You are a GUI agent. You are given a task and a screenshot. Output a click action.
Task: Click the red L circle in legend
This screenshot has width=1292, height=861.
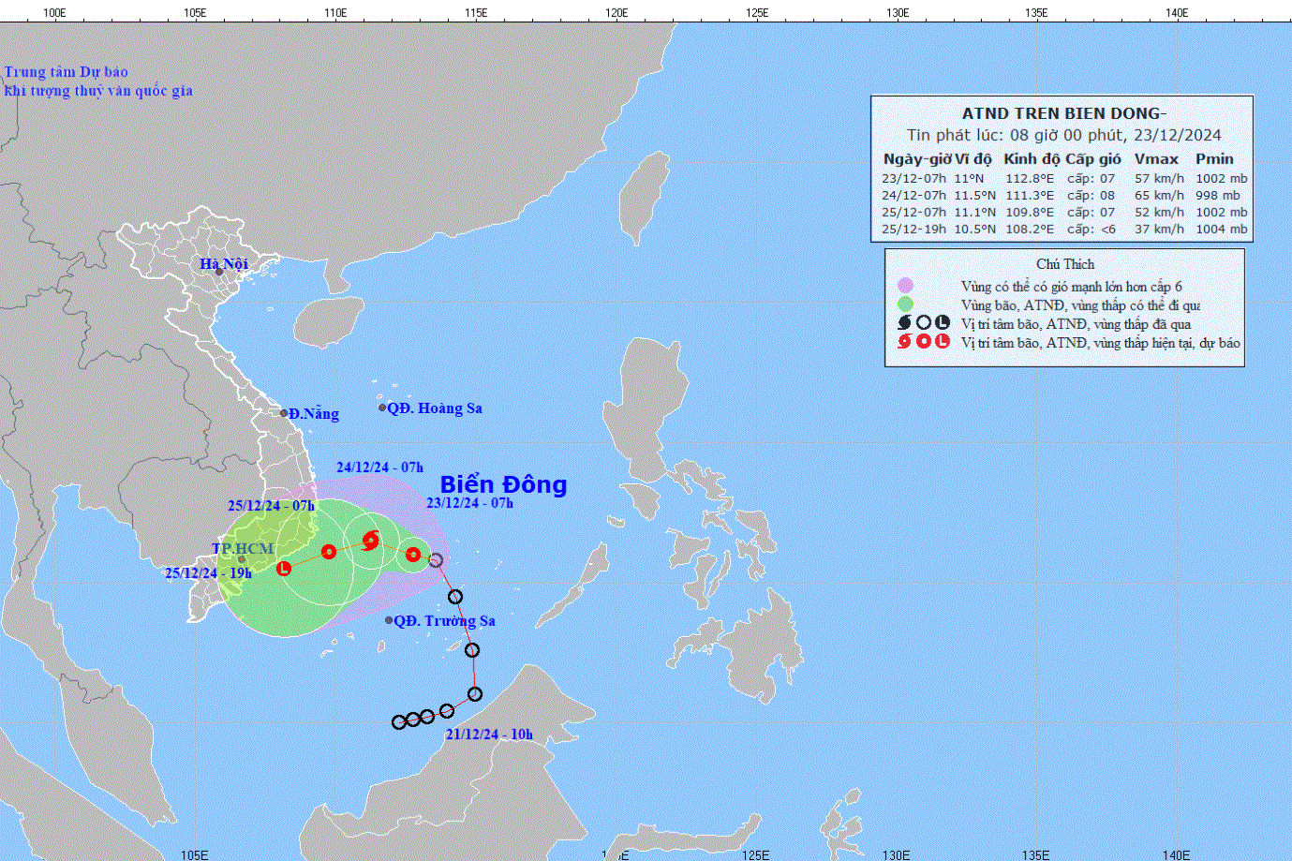tap(942, 342)
